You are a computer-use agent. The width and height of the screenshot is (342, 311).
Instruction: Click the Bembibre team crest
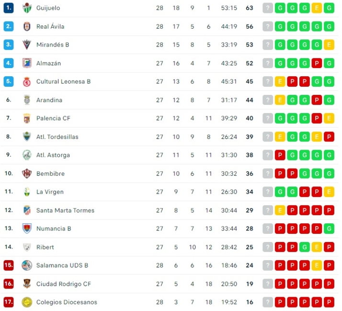coord(27,173)
